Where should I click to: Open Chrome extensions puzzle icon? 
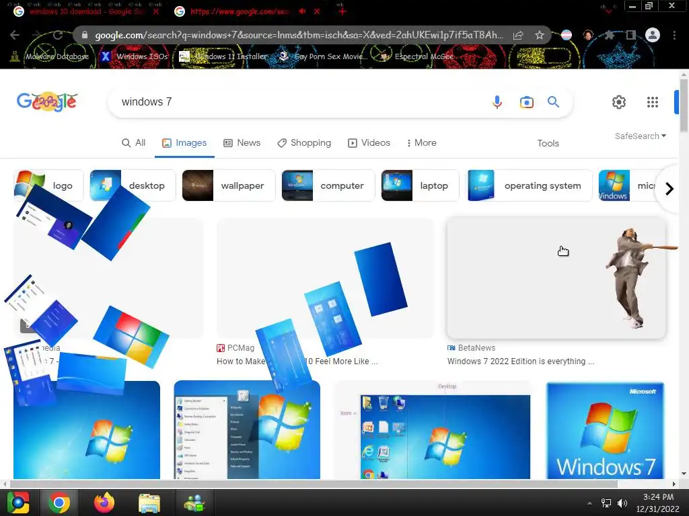pyautogui.click(x=610, y=35)
